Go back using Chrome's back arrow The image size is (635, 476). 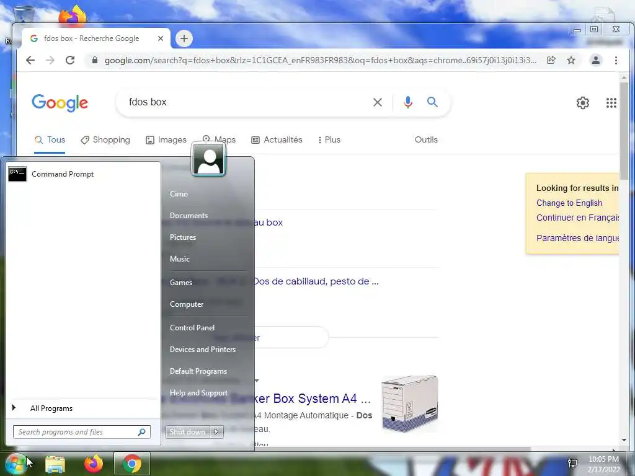pyautogui.click(x=30, y=60)
